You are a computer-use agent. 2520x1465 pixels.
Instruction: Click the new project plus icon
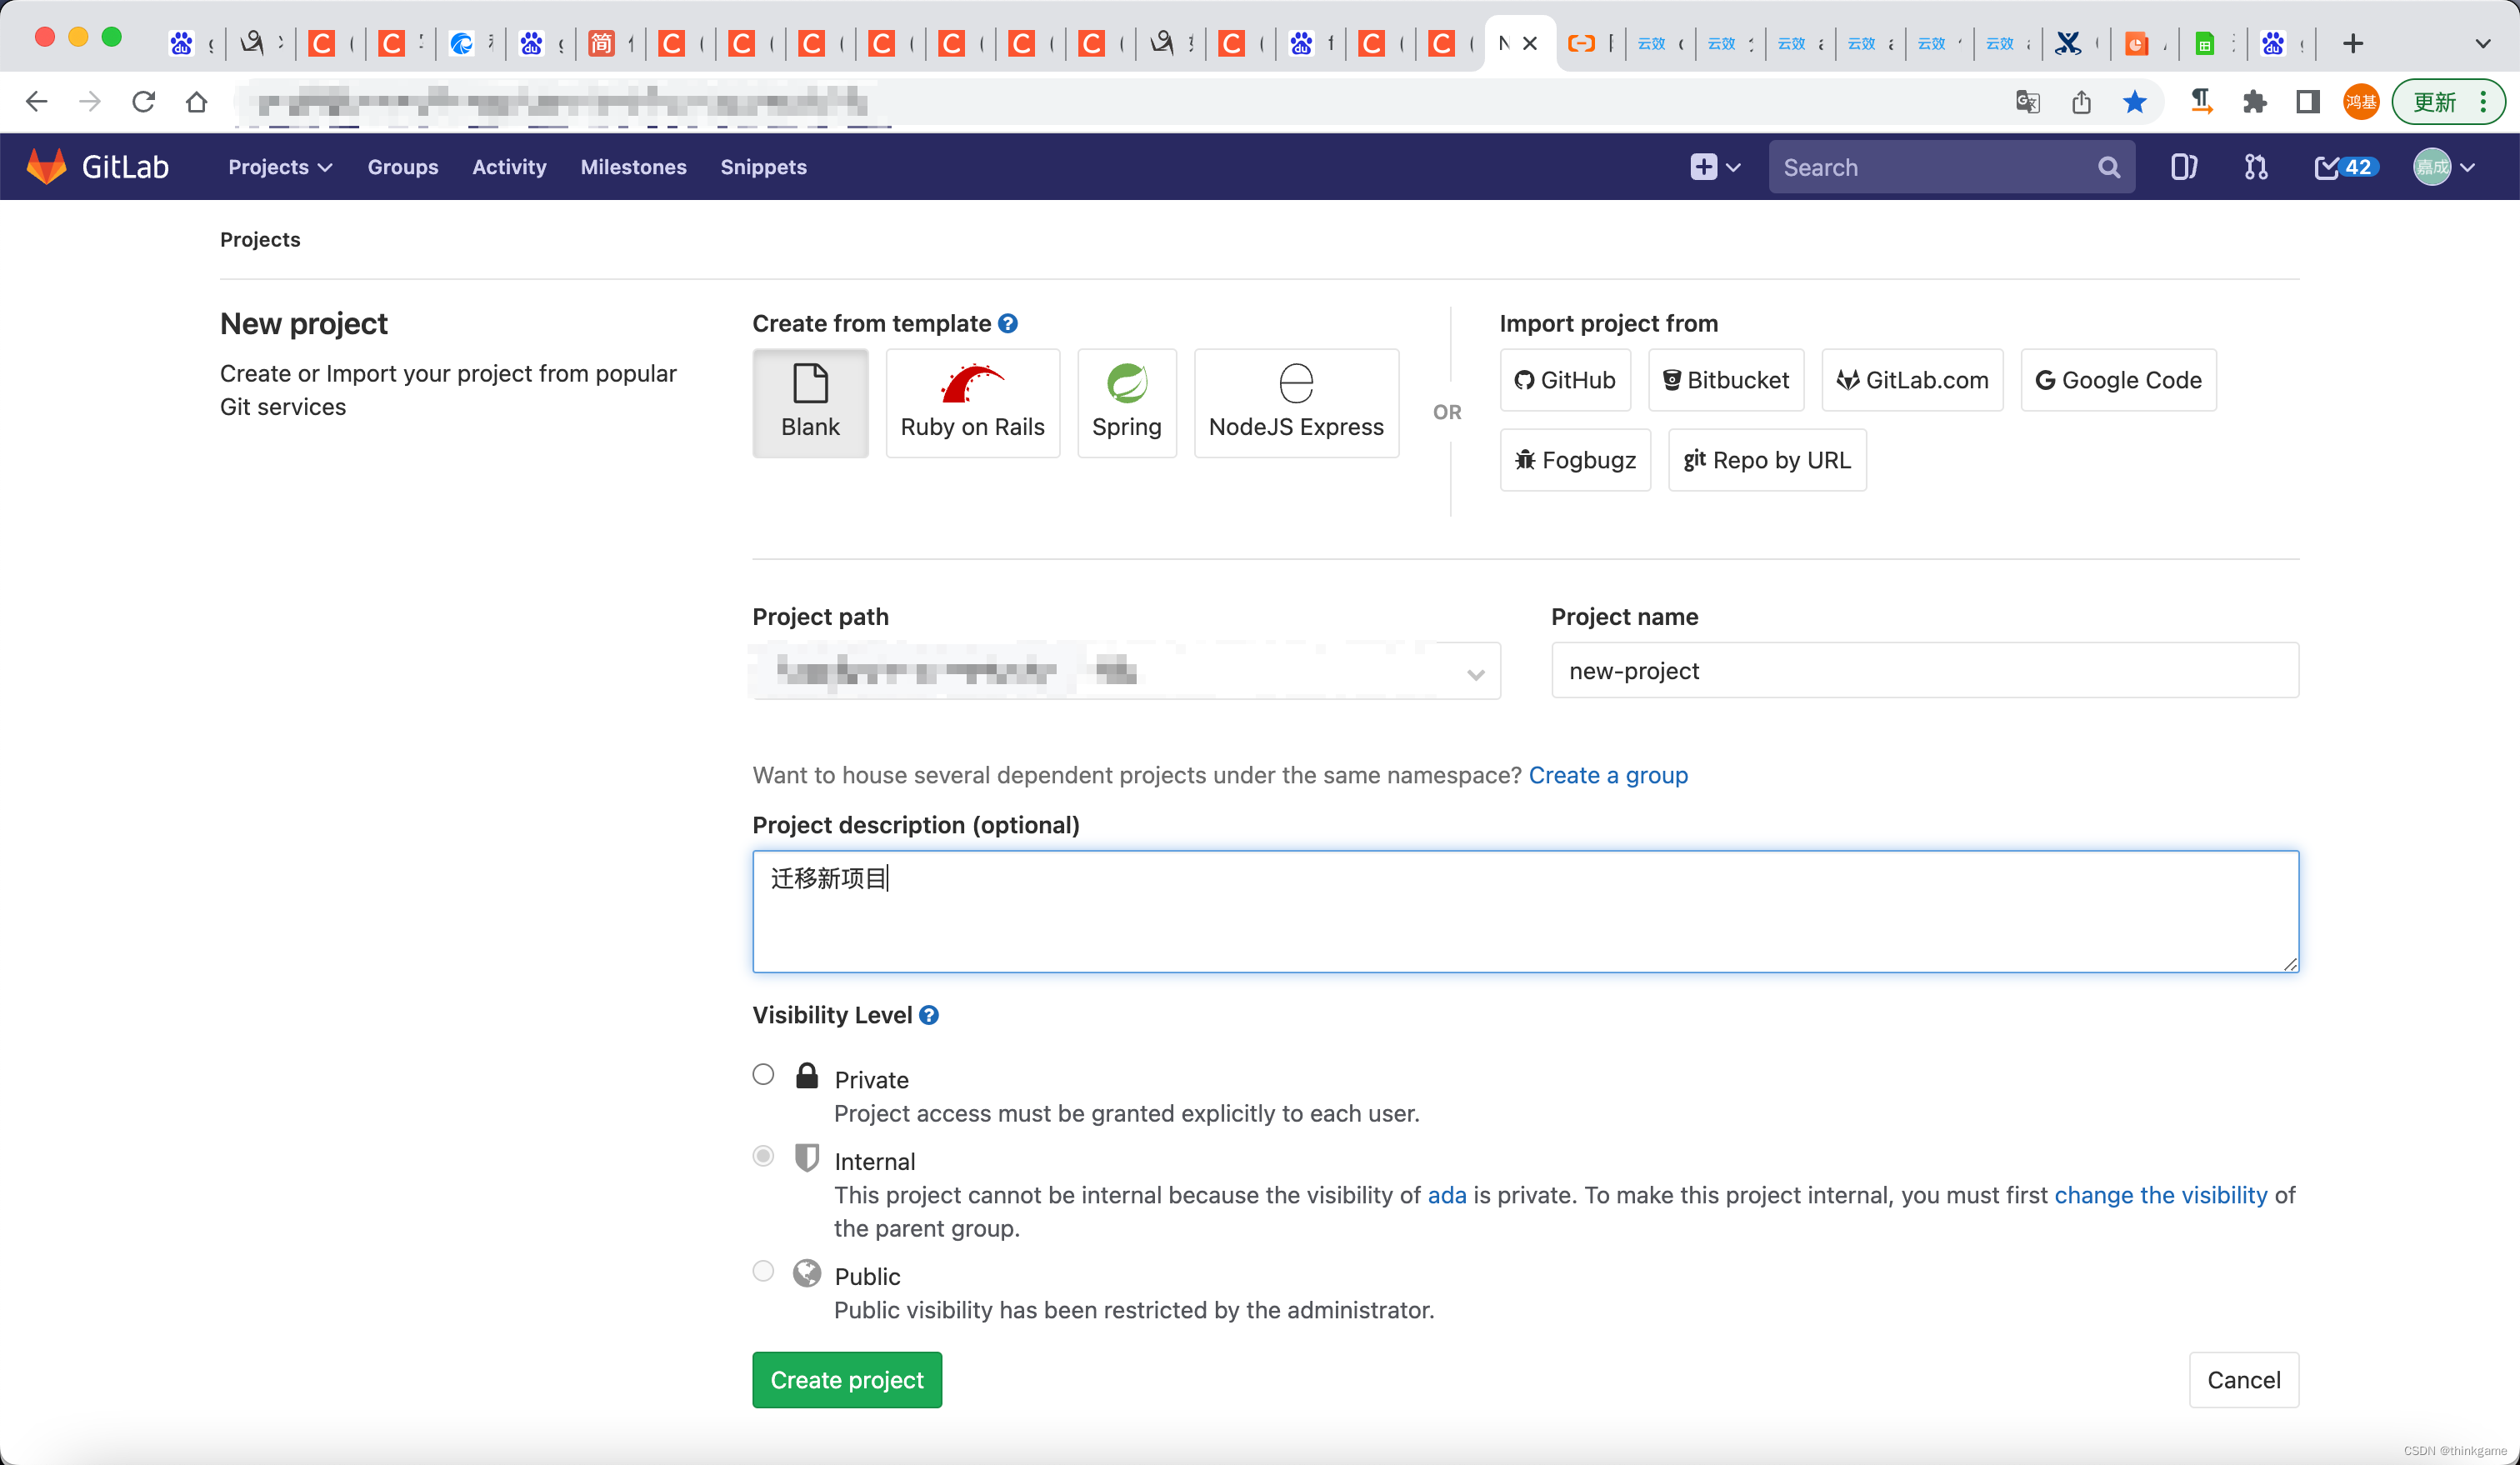coord(1704,167)
